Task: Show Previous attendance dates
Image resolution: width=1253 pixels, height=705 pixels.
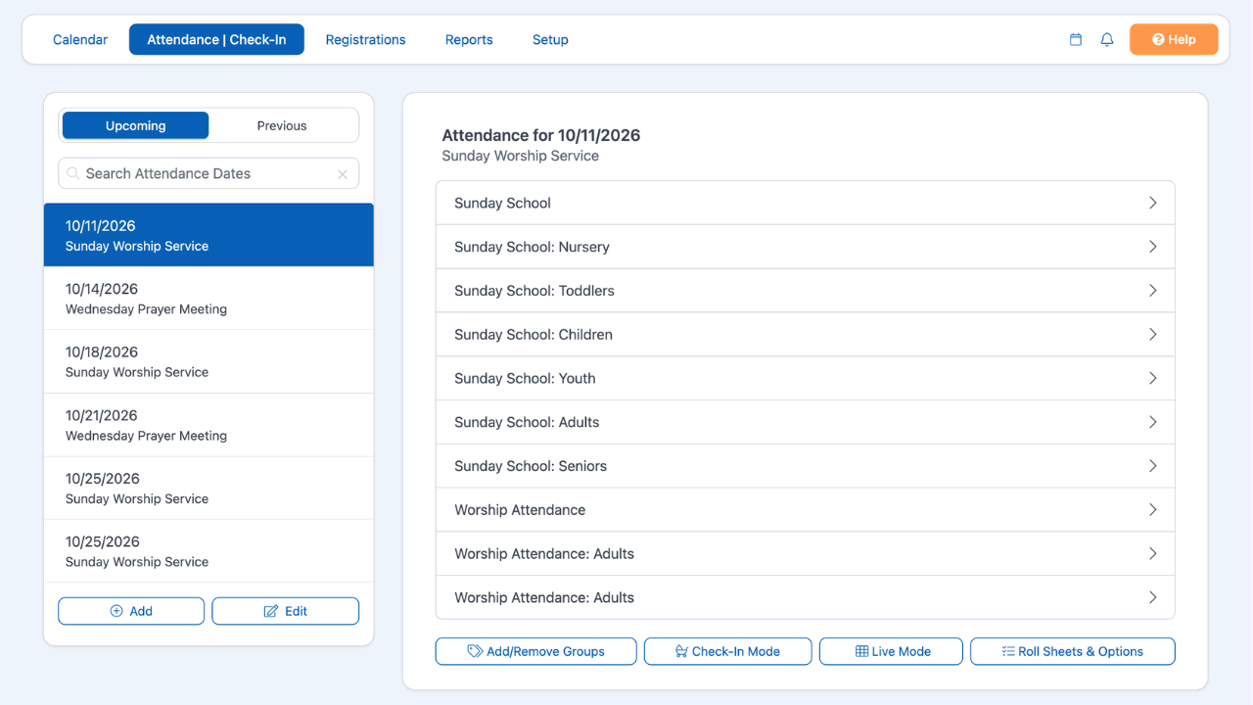Action: tap(282, 125)
